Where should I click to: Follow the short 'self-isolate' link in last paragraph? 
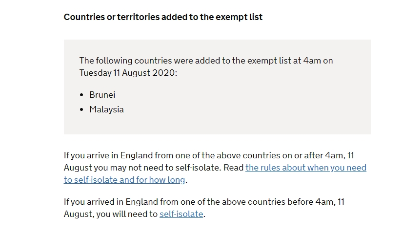[181, 214]
